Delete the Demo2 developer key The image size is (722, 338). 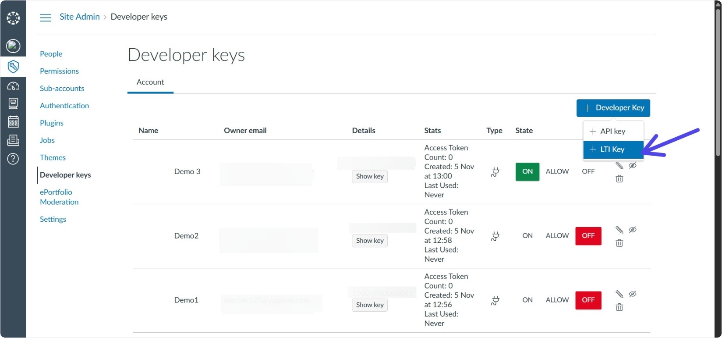[x=619, y=243]
